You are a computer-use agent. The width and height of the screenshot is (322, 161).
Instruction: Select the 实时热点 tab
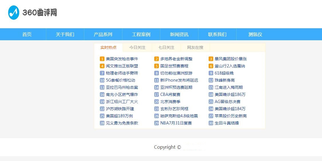point(108,47)
